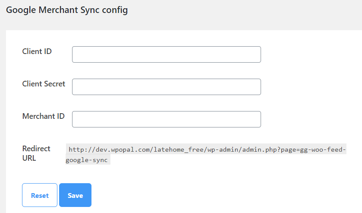
Task: Click 'page=gg-woo-feed-' portion of the URL
Action: pyautogui.click(x=313, y=149)
